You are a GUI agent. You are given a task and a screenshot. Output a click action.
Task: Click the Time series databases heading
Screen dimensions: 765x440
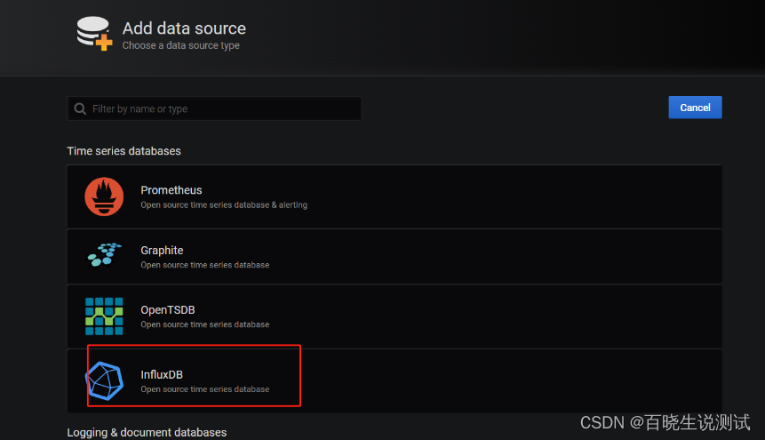point(124,151)
